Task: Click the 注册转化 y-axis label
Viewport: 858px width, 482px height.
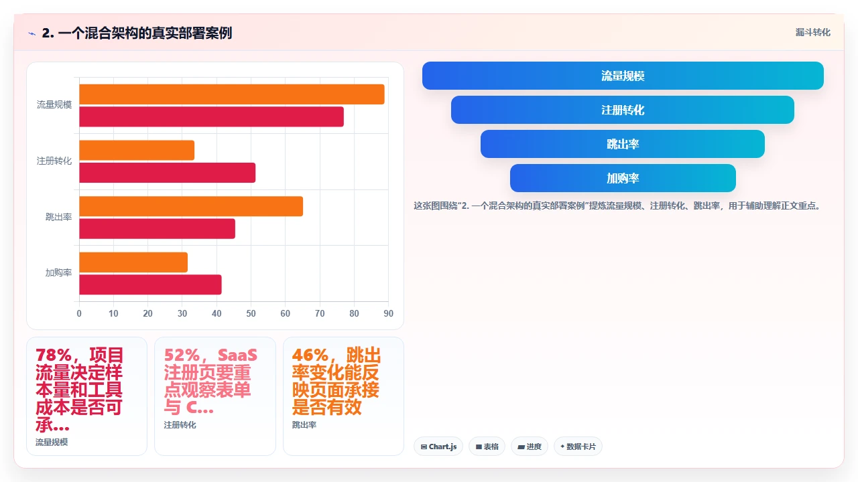Action: click(x=54, y=161)
